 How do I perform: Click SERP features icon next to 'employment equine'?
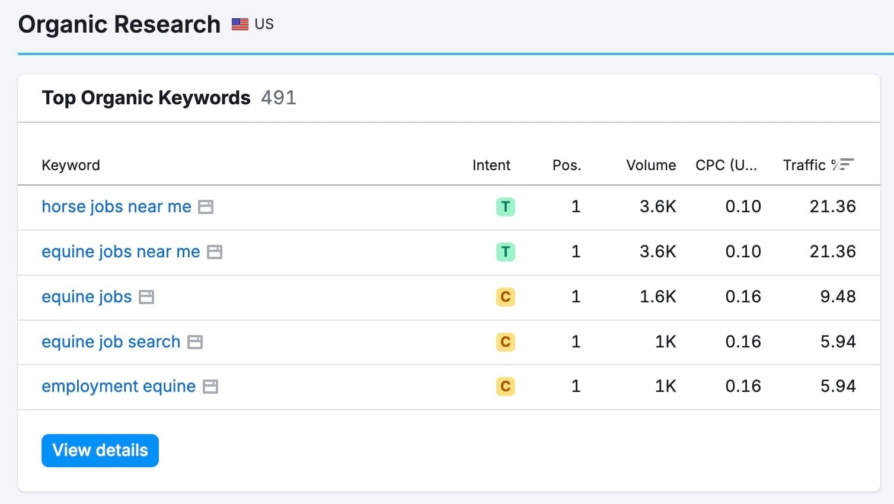[x=210, y=387]
